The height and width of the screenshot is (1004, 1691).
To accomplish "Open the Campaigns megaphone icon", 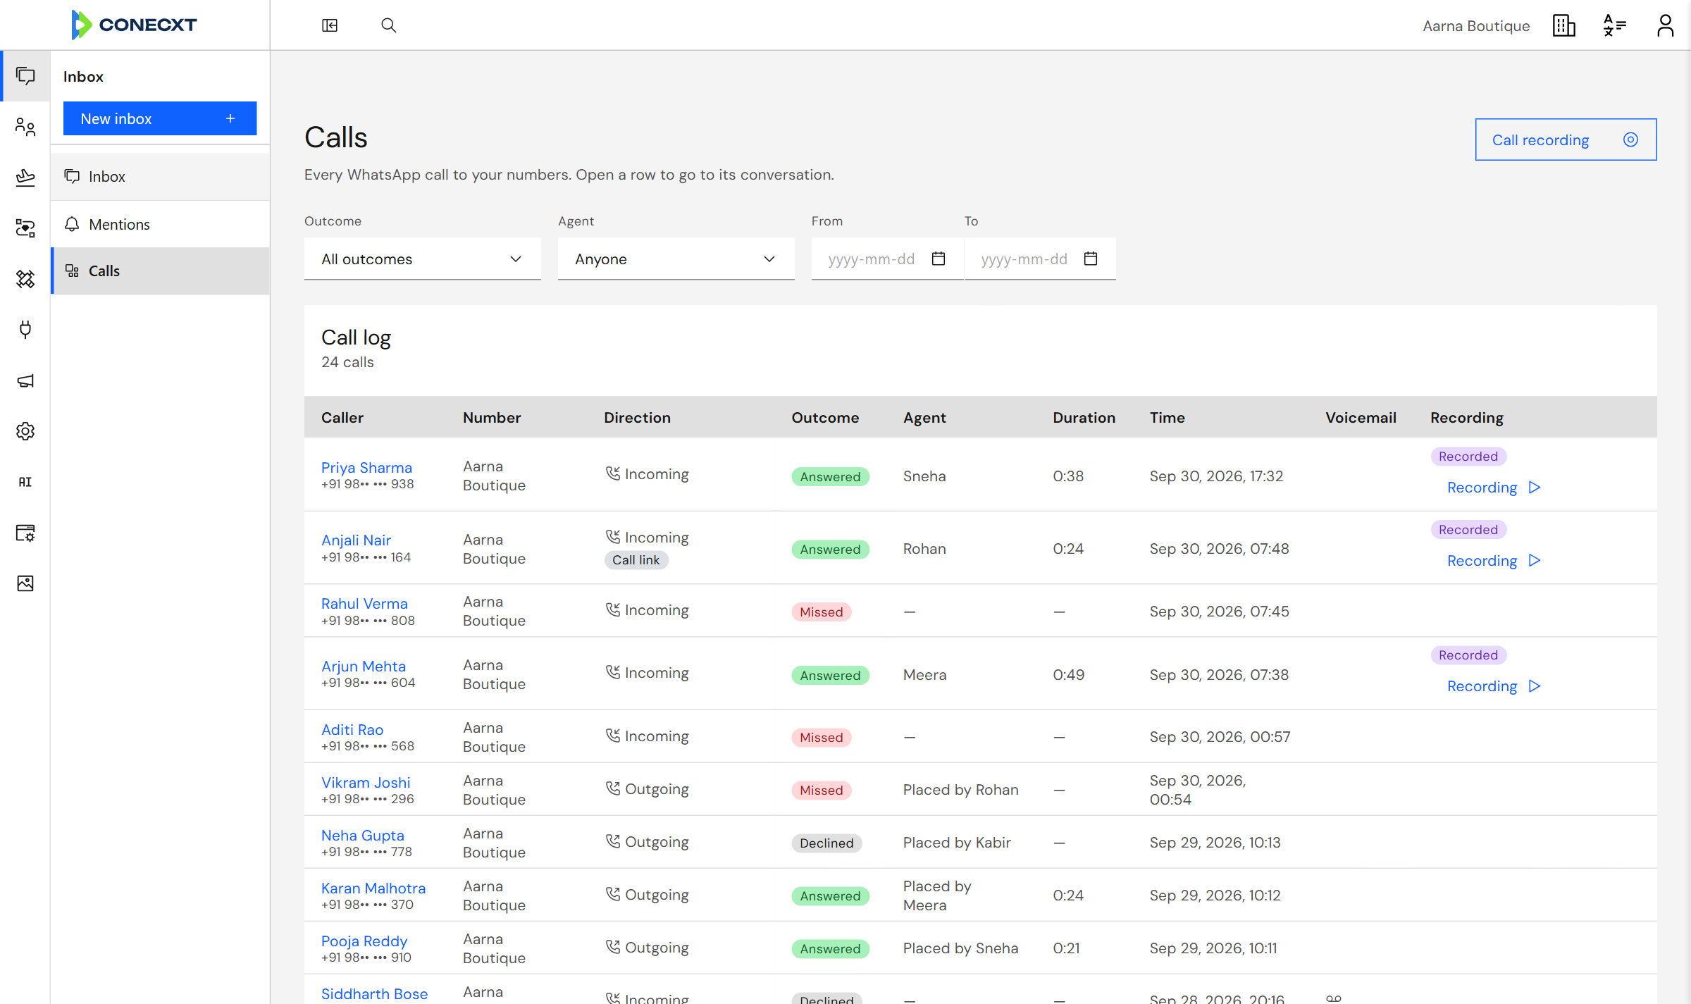I will click(25, 380).
